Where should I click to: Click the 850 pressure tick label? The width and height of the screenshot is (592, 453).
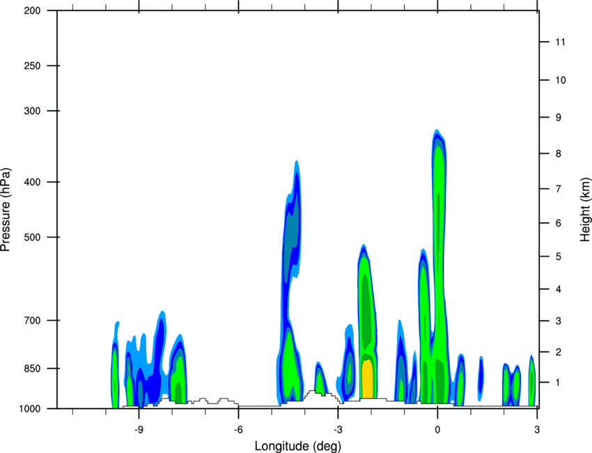[x=32, y=368]
